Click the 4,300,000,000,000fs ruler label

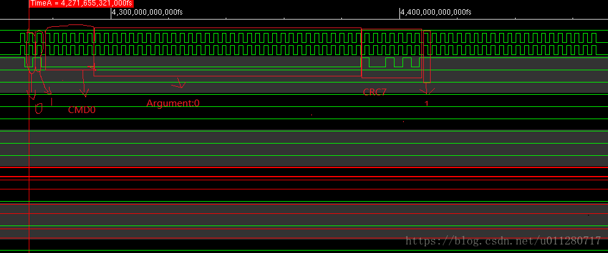click(147, 12)
